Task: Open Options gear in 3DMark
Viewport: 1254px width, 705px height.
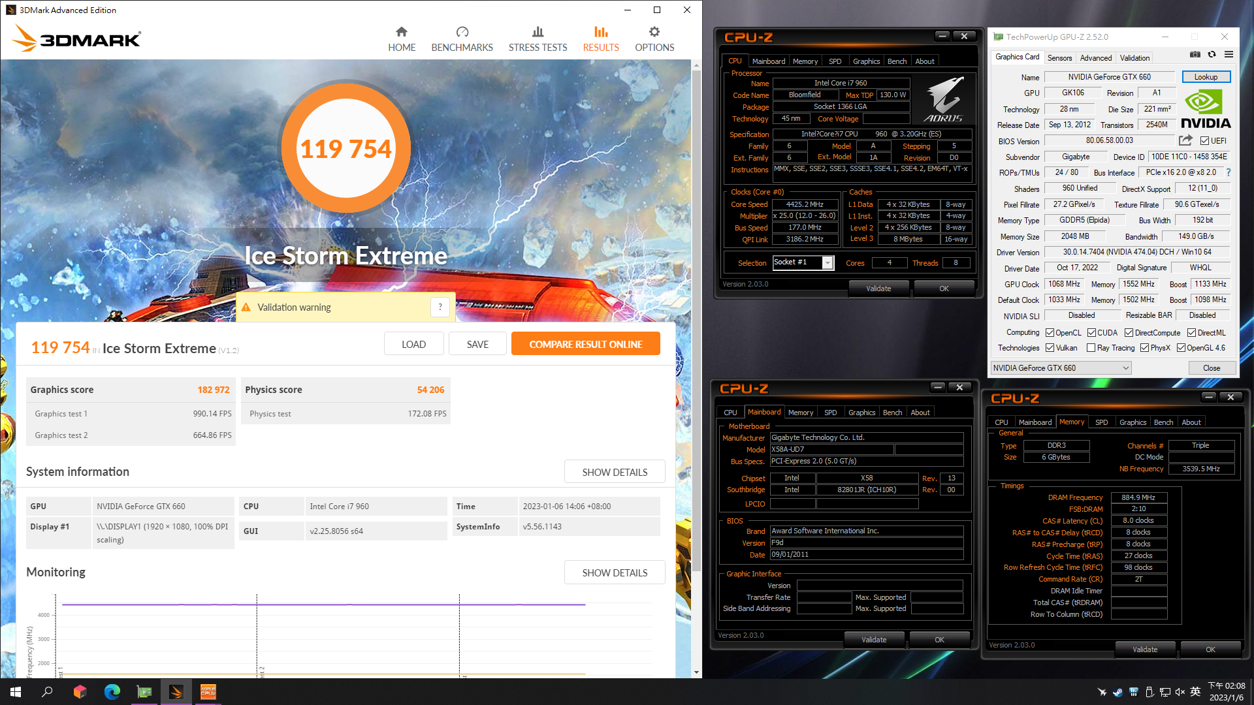Action: point(654,32)
